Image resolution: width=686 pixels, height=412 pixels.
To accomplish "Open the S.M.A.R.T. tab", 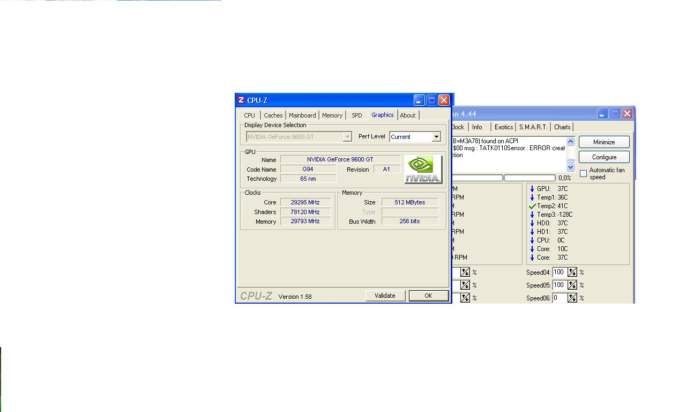I will (533, 127).
